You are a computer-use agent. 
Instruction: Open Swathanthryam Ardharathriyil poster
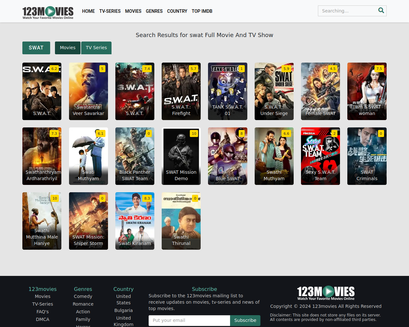tap(42, 156)
